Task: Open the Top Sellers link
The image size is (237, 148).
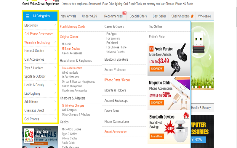Action: pyautogui.click(x=156, y=27)
